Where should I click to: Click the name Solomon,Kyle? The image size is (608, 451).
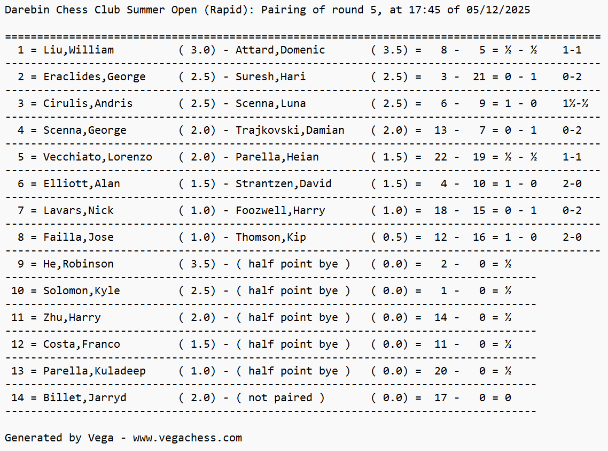[x=81, y=291]
